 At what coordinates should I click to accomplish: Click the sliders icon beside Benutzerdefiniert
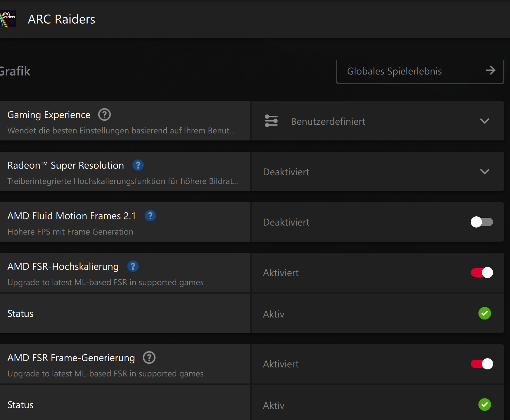pyautogui.click(x=271, y=121)
